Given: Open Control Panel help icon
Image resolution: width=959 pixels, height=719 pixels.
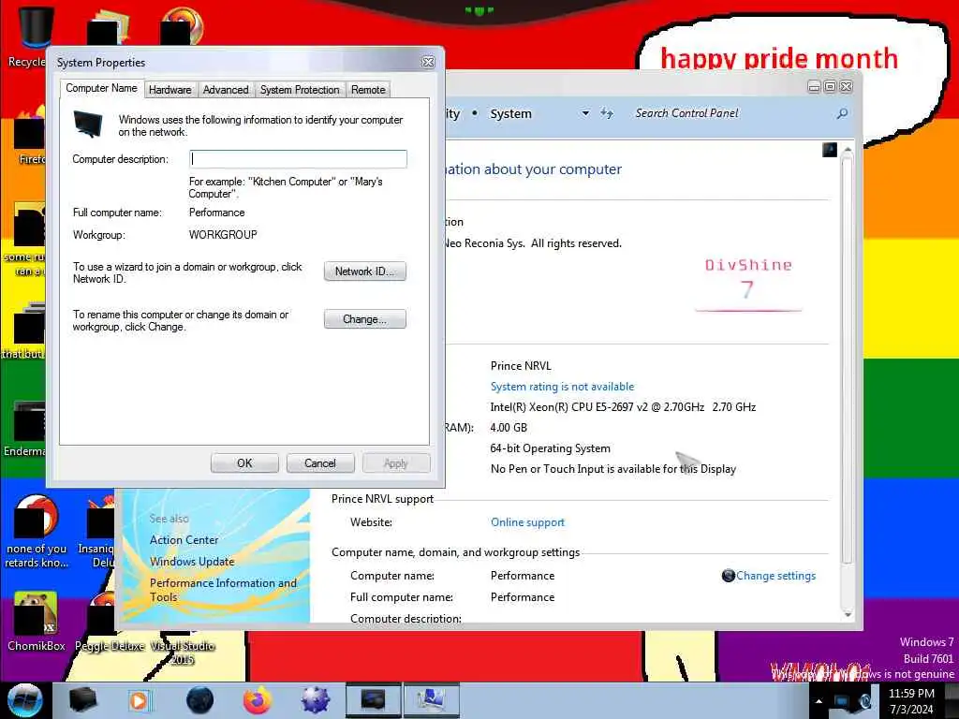Looking at the screenshot, I should (x=830, y=150).
